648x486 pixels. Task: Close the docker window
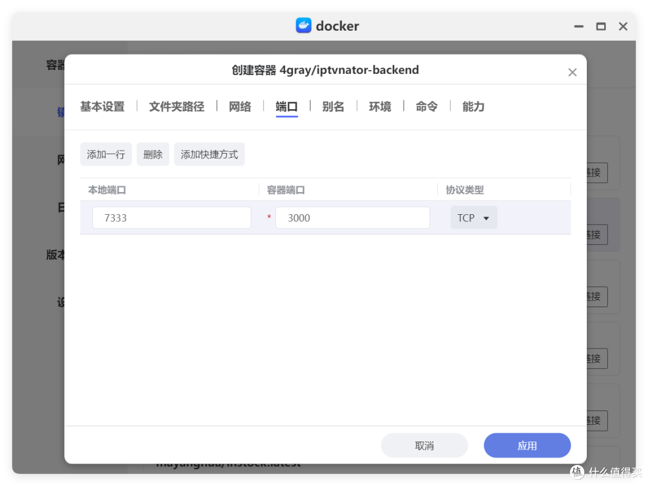pos(623,26)
